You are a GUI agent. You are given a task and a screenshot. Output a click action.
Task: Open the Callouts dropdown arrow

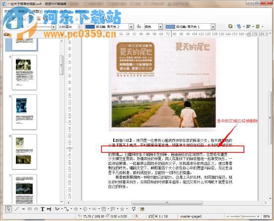(x=118, y=209)
